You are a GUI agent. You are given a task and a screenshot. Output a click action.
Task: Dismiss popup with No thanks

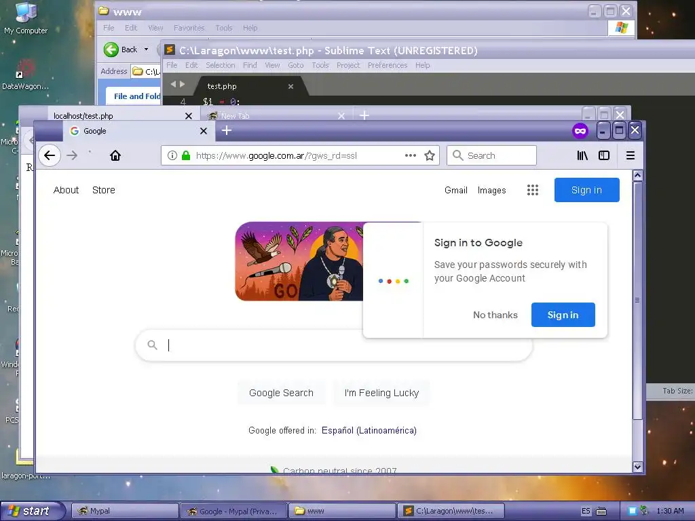[x=495, y=315]
